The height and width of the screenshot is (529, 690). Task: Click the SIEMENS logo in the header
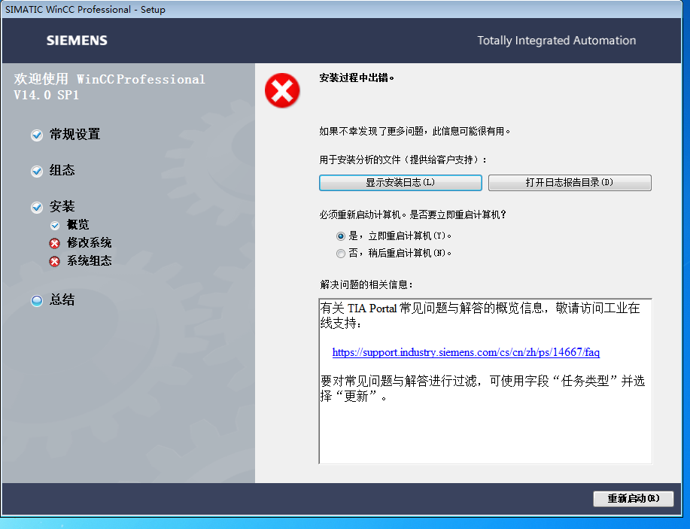(77, 41)
